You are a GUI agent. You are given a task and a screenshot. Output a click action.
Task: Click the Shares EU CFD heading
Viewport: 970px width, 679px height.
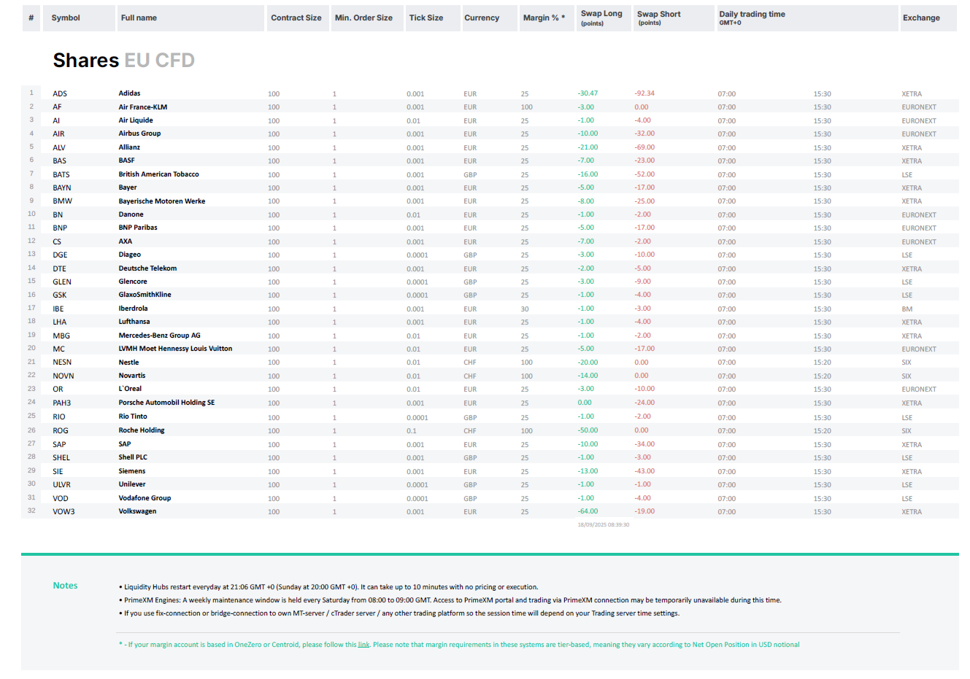(x=123, y=61)
